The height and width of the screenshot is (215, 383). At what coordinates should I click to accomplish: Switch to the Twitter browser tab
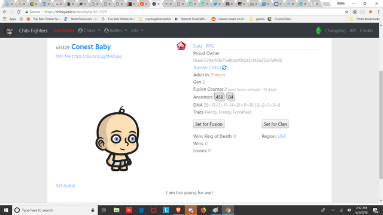pyautogui.click(x=217, y=4)
